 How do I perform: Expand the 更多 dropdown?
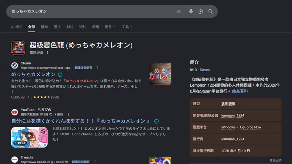point(110,27)
